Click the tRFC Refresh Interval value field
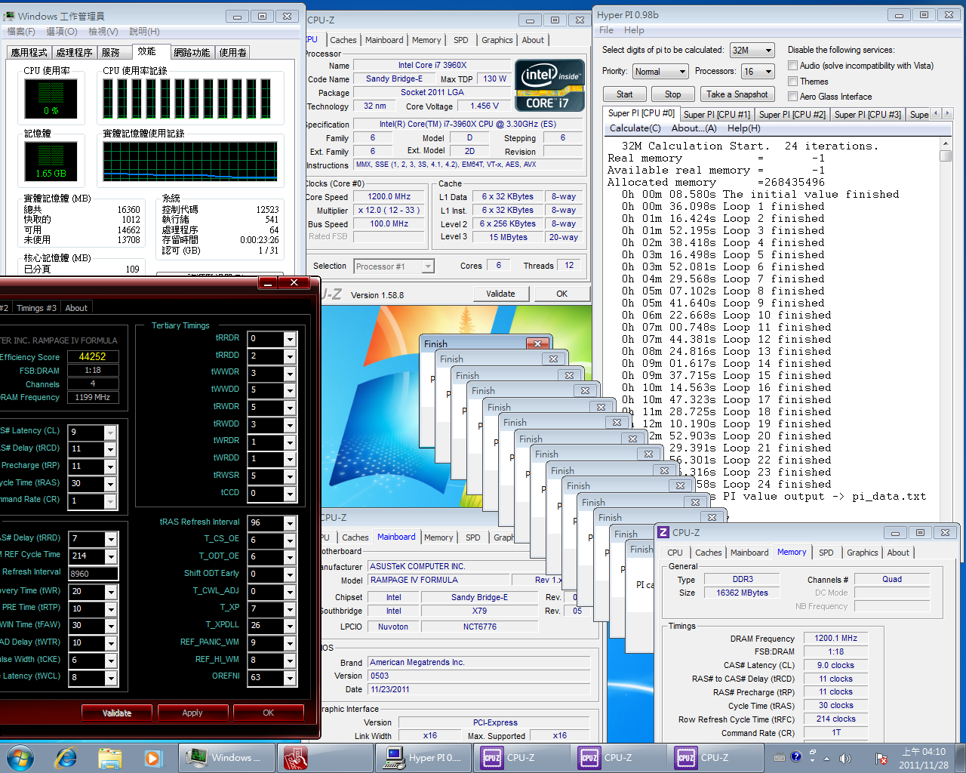 (93, 574)
